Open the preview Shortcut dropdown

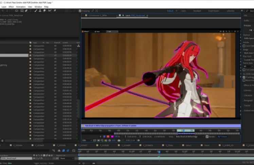click(249, 38)
